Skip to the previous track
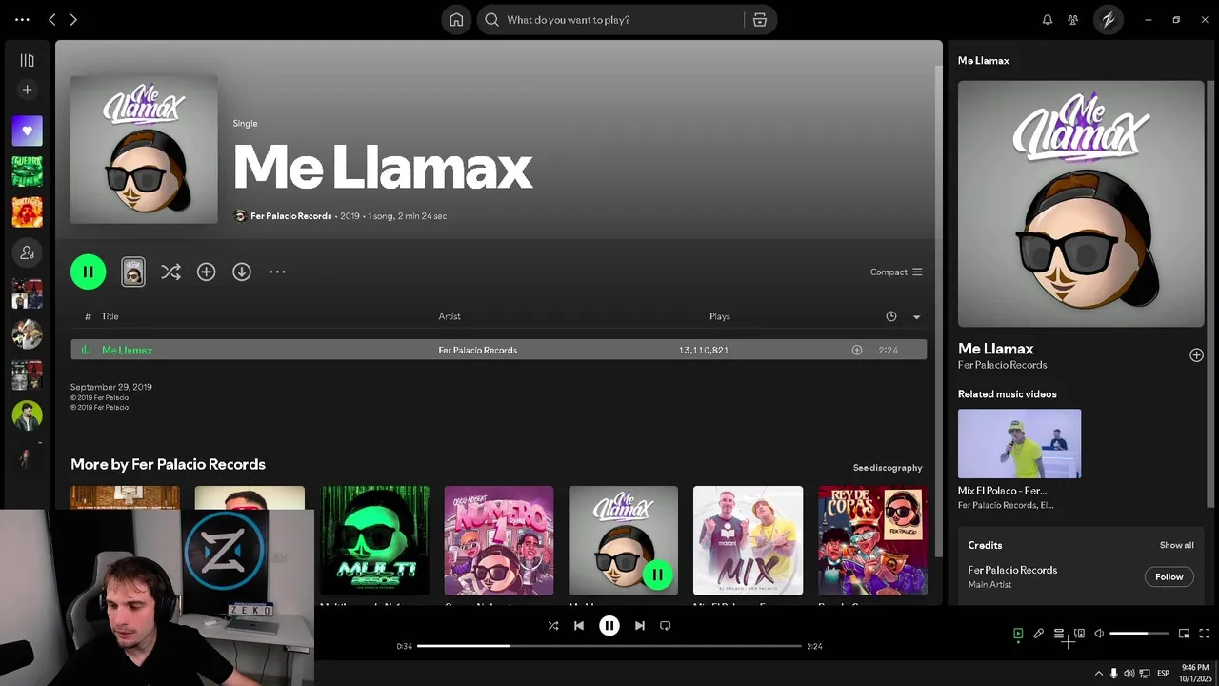 point(579,626)
